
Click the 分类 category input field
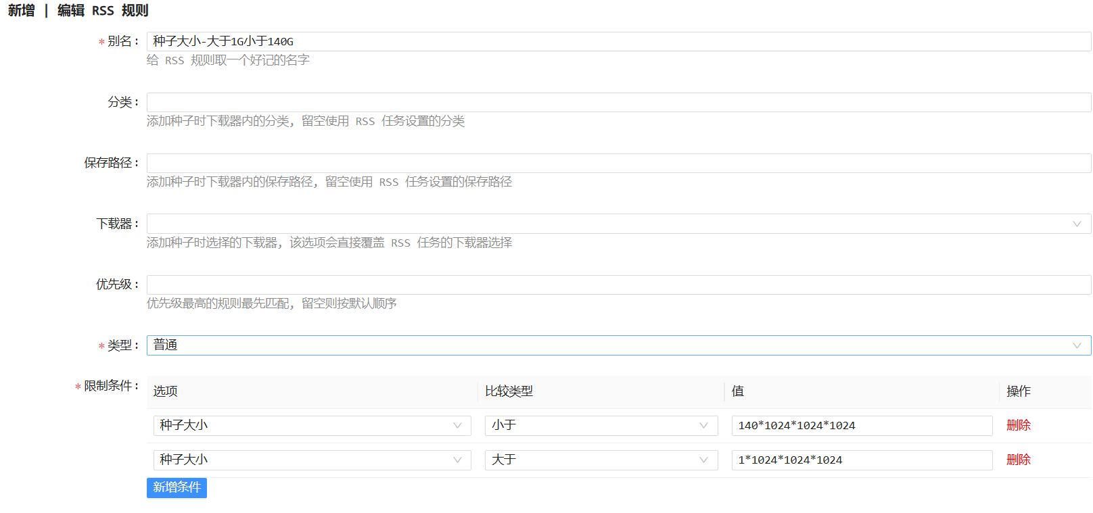coord(618,102)
